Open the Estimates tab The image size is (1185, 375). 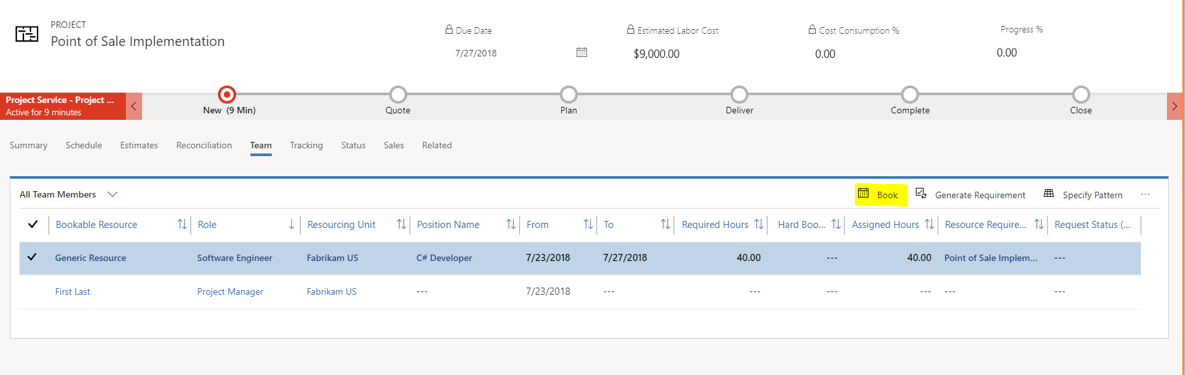pos(139,145)
